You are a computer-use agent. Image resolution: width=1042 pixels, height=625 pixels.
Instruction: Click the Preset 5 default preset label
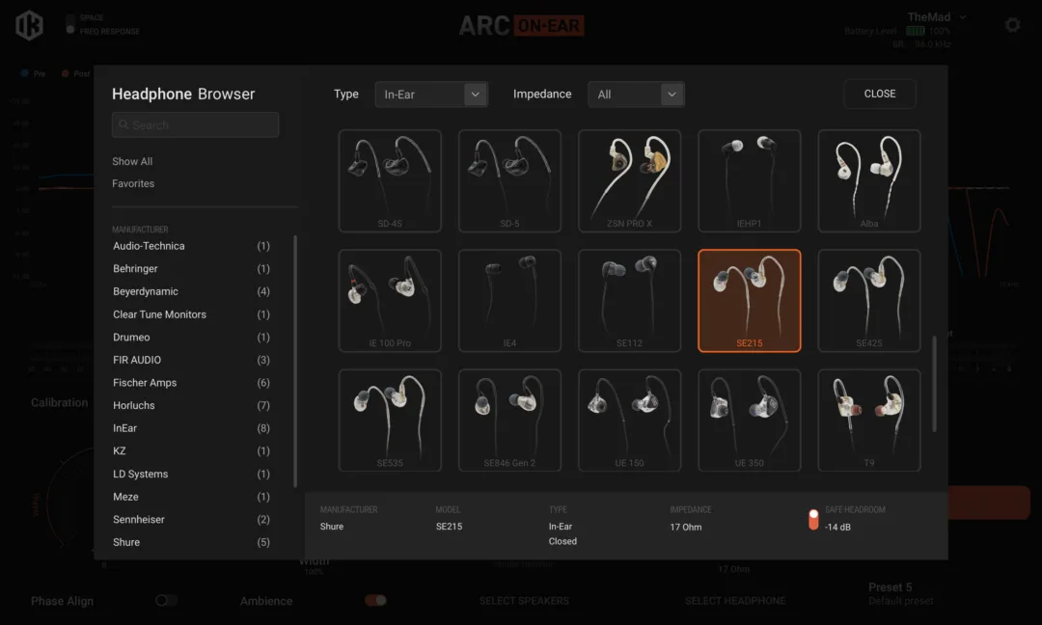[x=900, y=594]
